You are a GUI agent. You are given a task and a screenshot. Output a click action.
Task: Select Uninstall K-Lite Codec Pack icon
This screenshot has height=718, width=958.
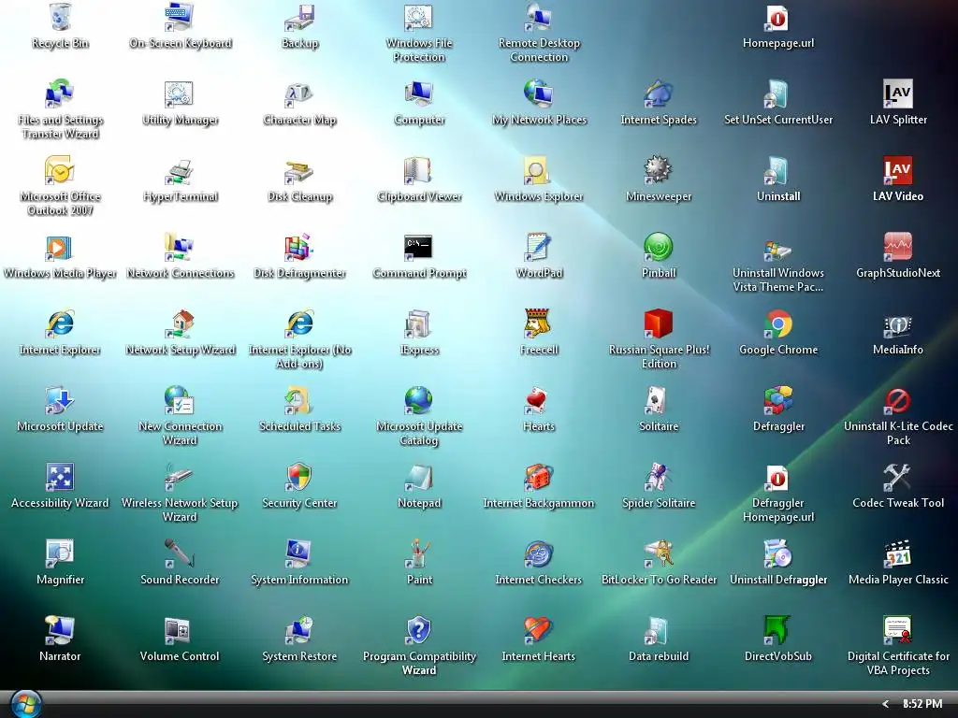[898, 400]
